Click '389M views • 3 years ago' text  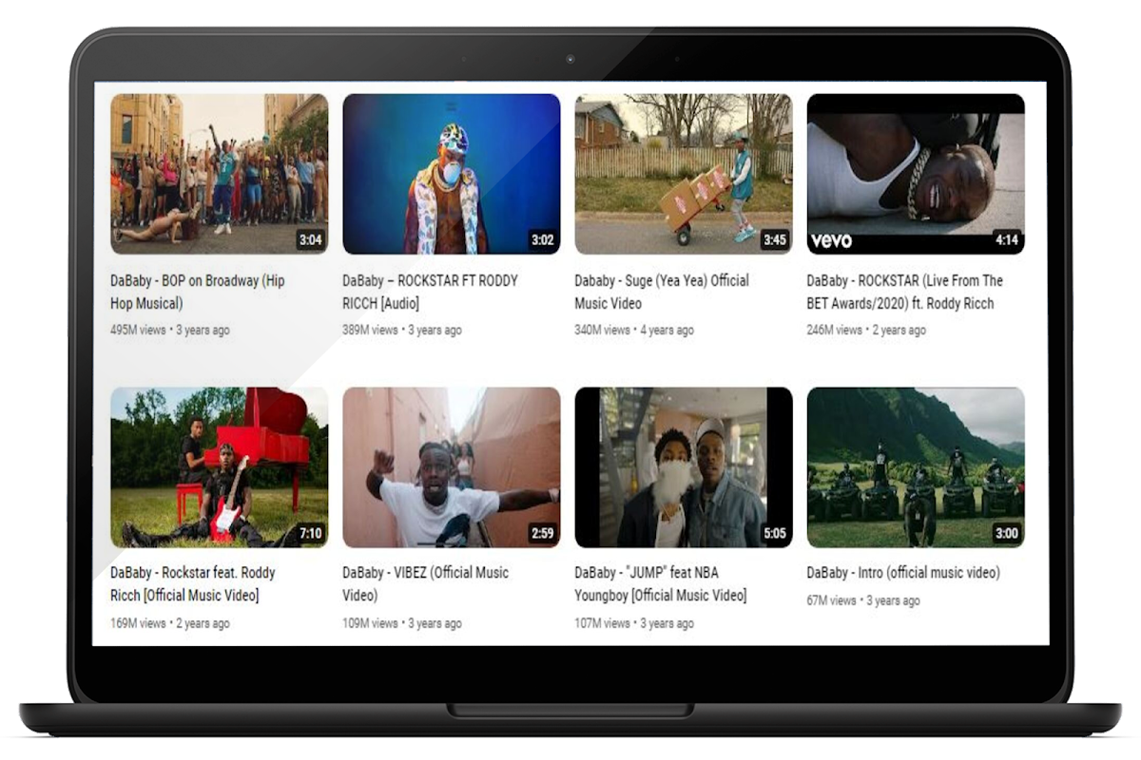click(402, 331)
